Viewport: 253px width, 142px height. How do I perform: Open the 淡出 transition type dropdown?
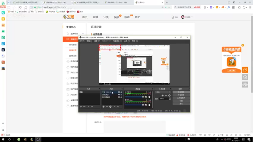[163, 92]
